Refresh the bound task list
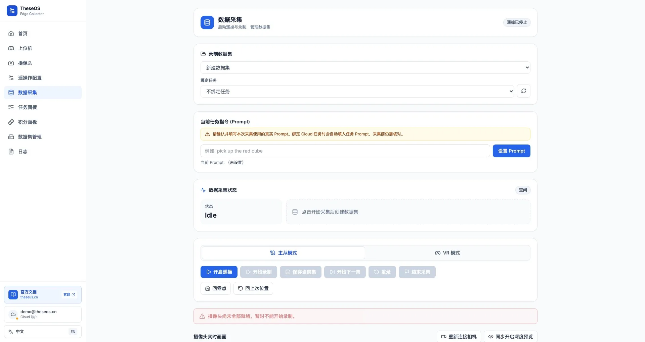Image resolution: width=645 pixels, height=342 pixels. click(x=523, y=91)
